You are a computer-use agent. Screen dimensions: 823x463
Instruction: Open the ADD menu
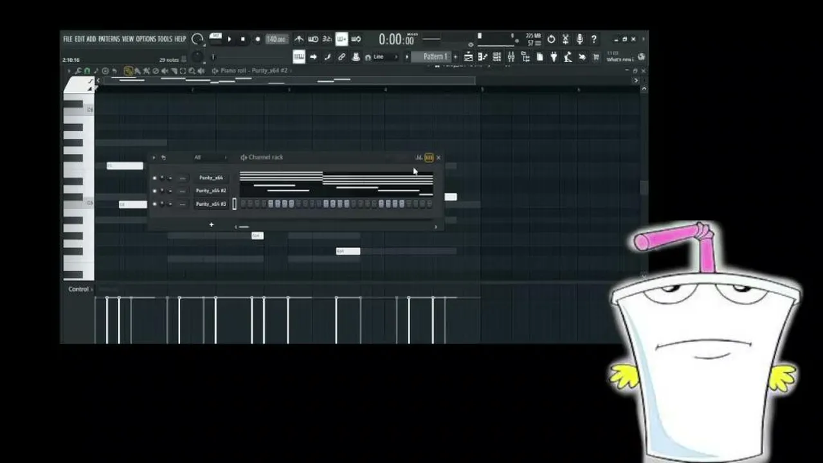coord(91,39)
